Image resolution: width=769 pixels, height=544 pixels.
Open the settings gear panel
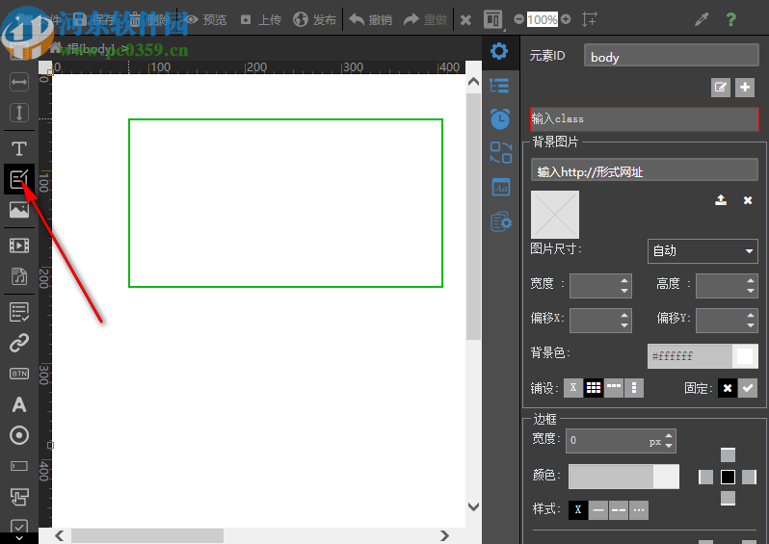pos(499,52)
